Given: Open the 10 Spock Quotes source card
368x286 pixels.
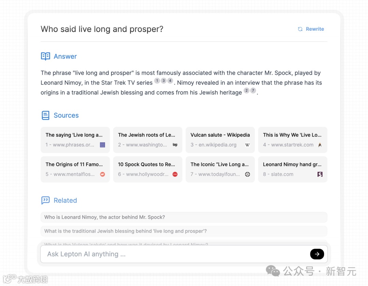Looking at the screenshot, I should coord(148,169).
